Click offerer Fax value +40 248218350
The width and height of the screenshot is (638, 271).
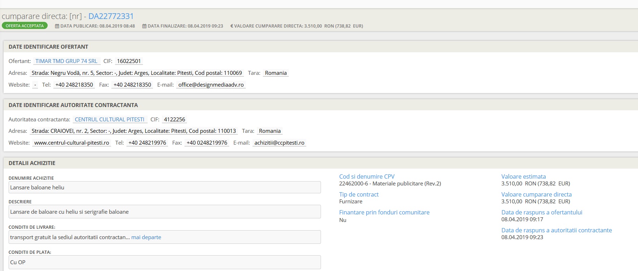tap(132, 85)
